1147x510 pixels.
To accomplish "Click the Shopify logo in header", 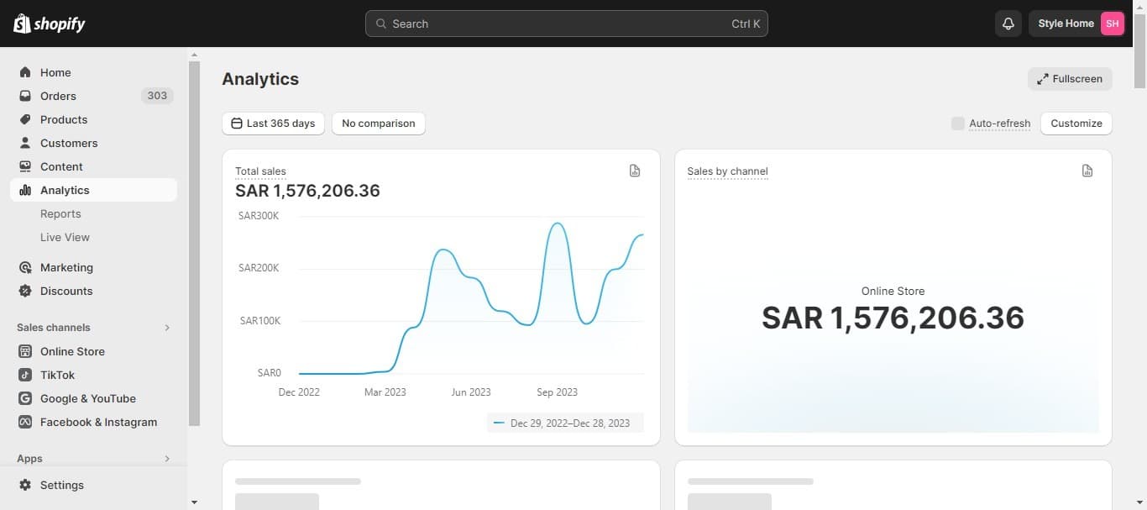I will pos(50,24).
